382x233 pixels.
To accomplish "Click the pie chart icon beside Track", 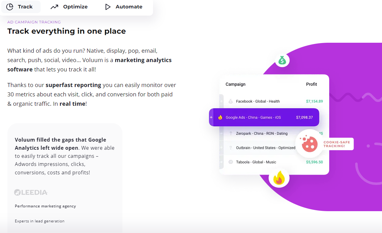I will pos(10,7).
